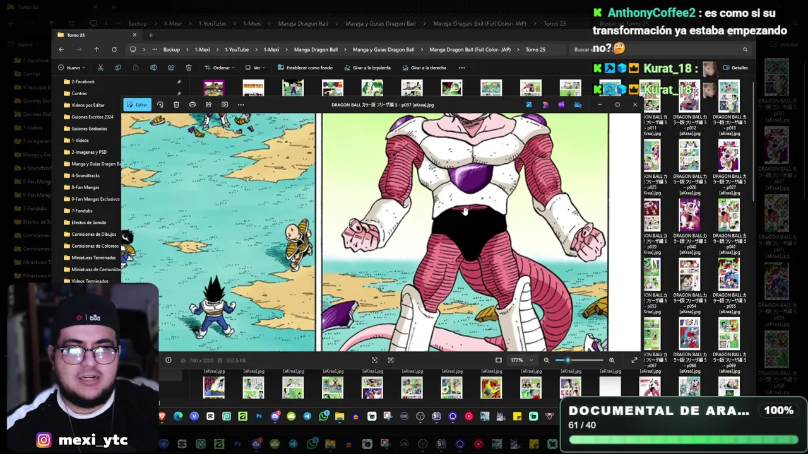
Task: Zoom in with plus magnifier icon
Action: [611, 360]
